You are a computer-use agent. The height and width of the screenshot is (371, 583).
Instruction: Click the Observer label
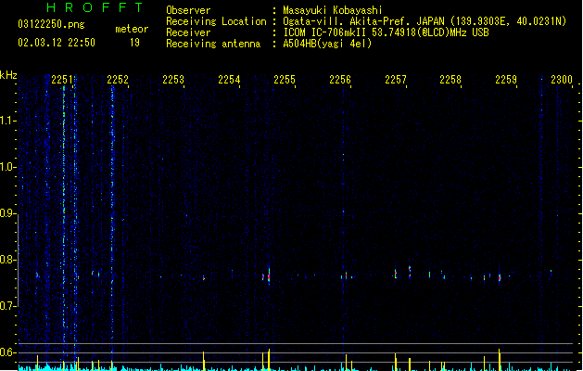[188, 10]
